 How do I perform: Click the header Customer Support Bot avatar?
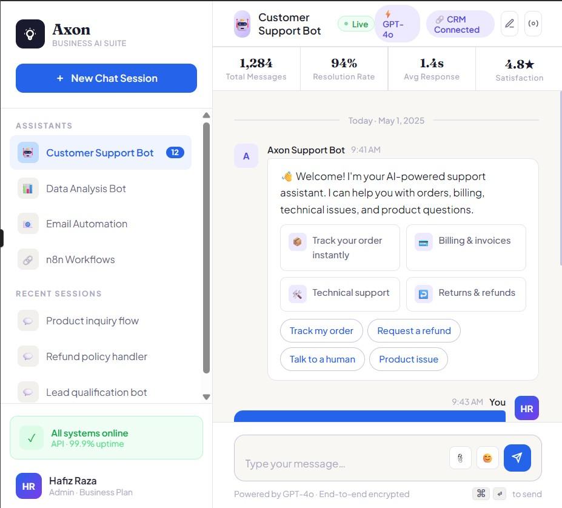click(x=243, y=24)
